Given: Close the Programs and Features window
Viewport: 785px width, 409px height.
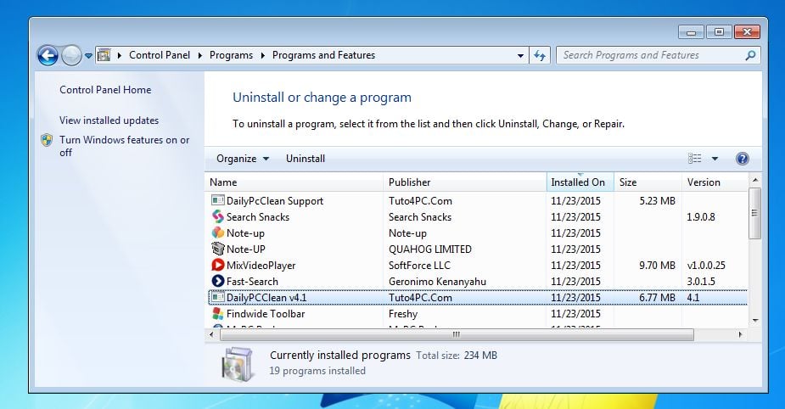Looking at the screenshot, I should [747, 32].
